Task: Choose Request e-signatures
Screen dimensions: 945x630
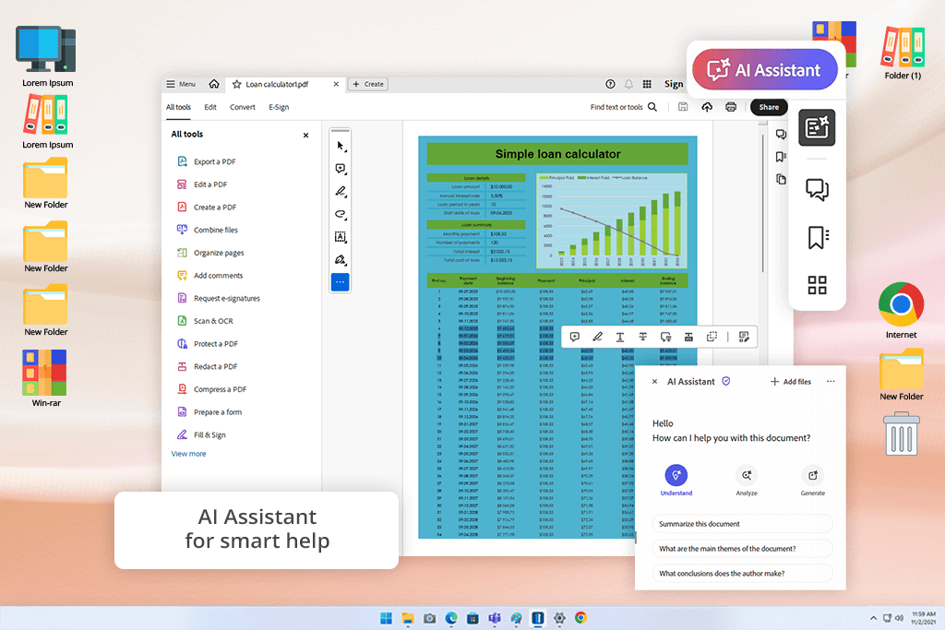Action: [x=219, y=298]
